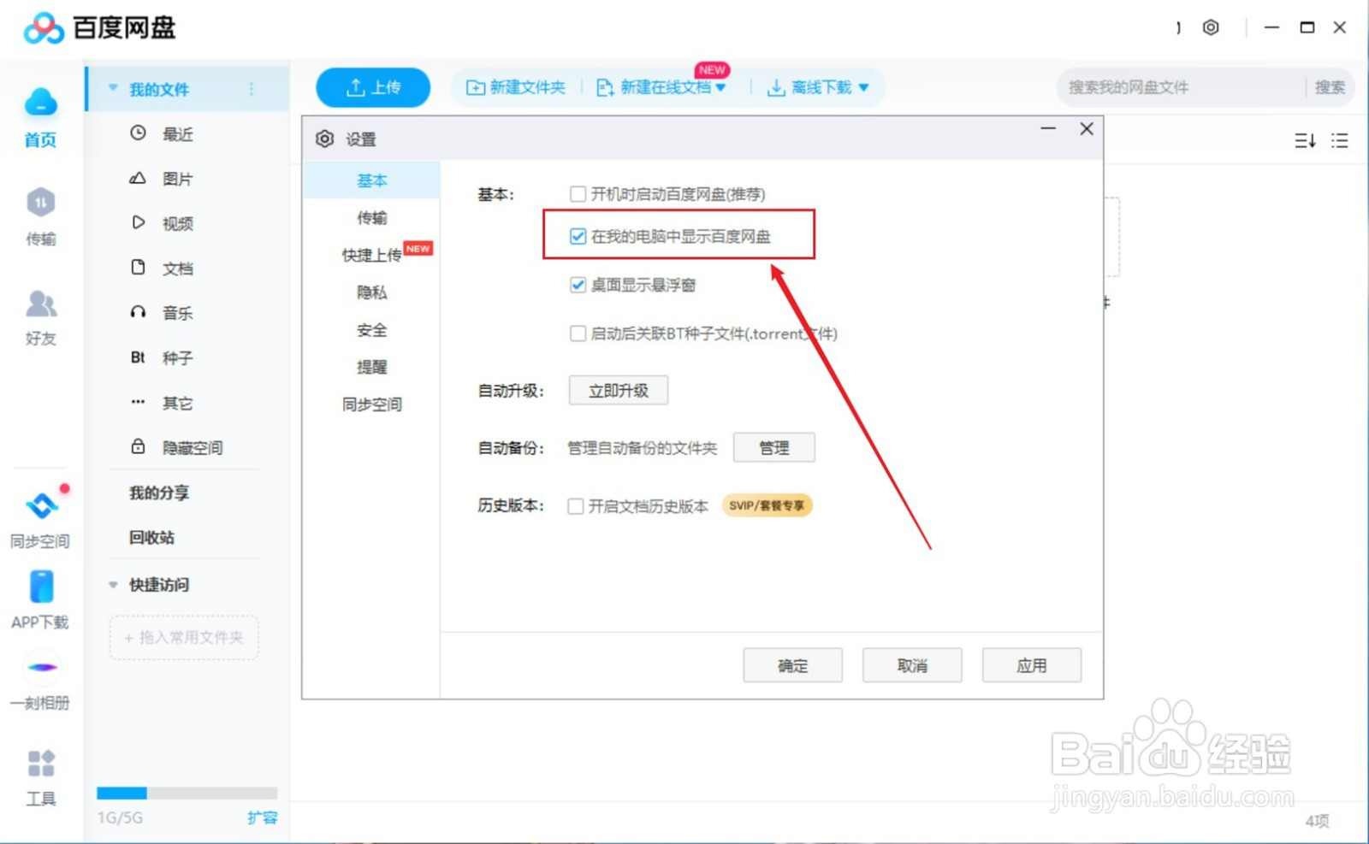Click 扩容 expand storage link

point(262,817)
